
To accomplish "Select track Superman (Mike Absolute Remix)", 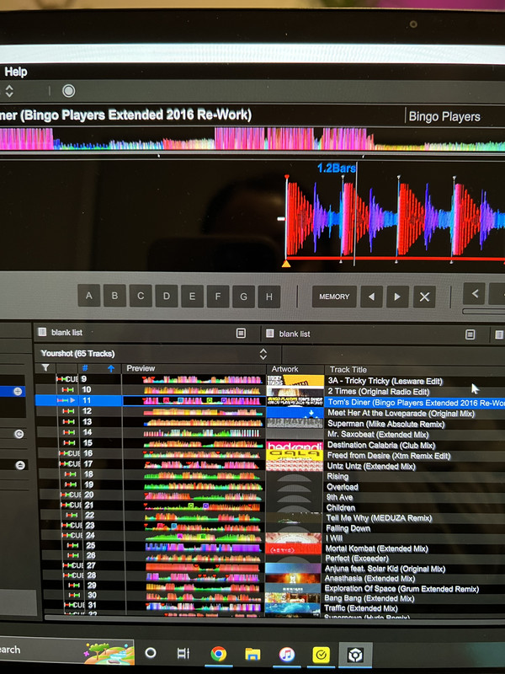I will coord(386,424).
